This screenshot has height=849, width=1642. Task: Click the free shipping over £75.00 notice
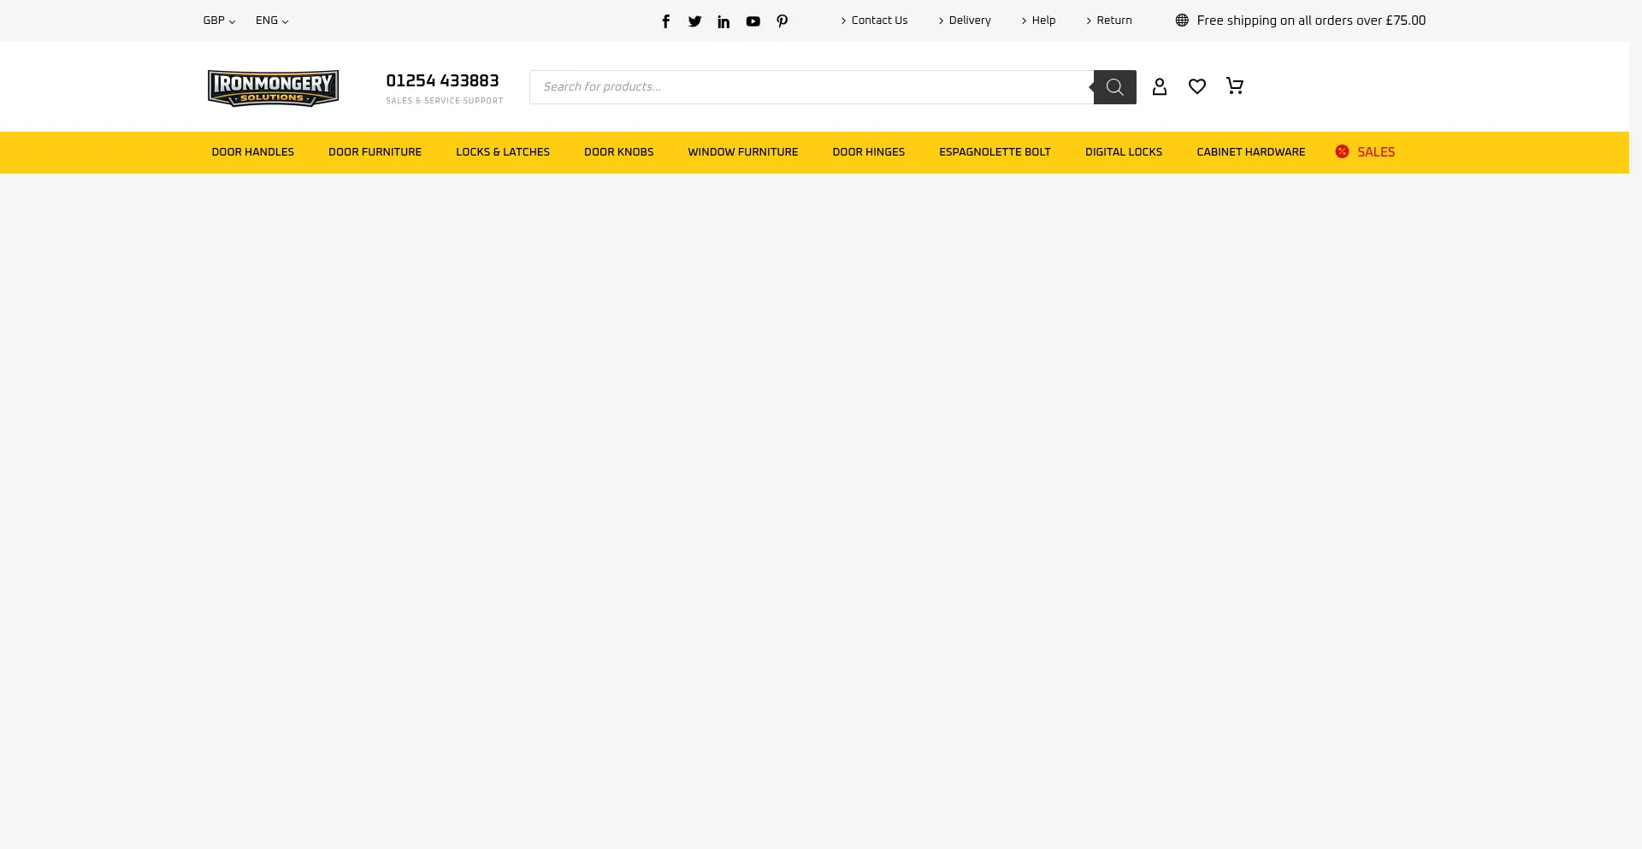[1311, 21]
